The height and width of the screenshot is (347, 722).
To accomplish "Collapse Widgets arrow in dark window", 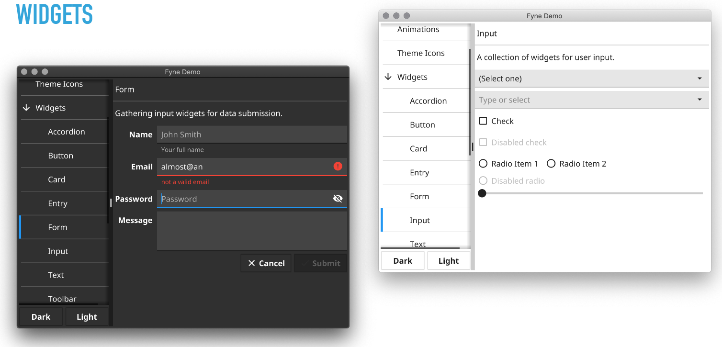I will pos(26,108).
